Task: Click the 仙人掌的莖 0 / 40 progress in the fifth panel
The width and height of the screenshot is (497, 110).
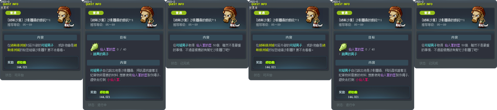Action: click(x=361, y=49)
